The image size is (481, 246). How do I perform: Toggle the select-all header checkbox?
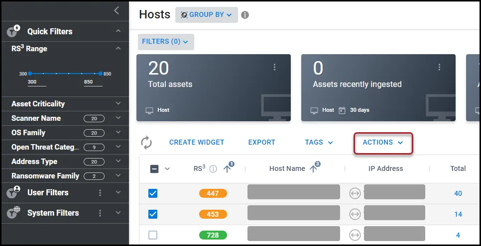154,169
